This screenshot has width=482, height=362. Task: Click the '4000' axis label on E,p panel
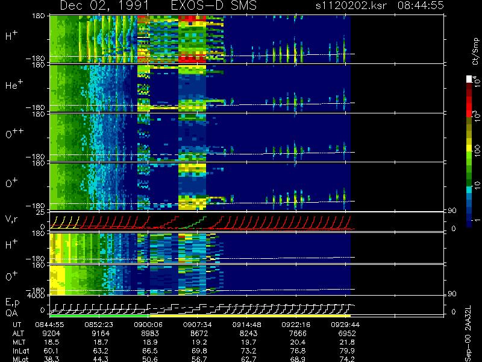(37, 296)
